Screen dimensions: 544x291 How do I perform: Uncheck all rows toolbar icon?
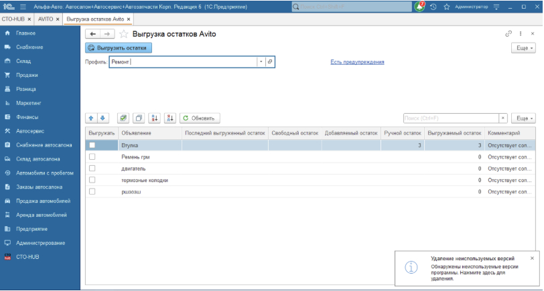coord(139,118)
